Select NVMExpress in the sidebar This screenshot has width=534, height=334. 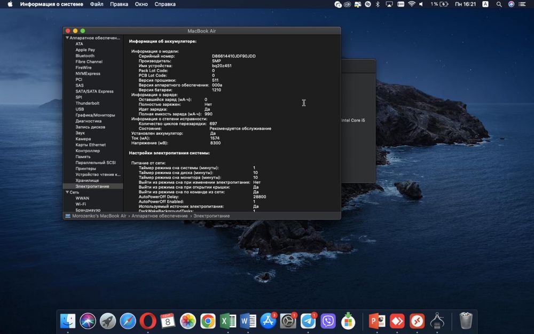88,73
